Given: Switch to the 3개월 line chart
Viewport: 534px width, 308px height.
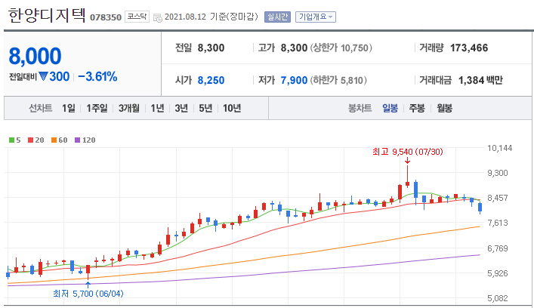Looking at the screenshot, I should coord(128,108).
